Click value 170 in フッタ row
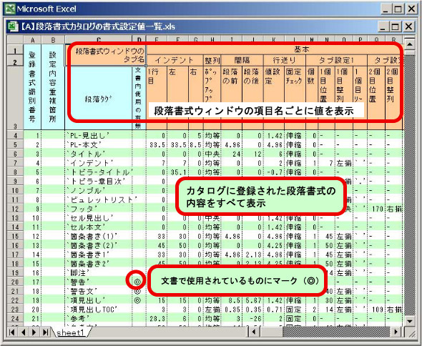 pyautogui.click(x=378, y=209)
